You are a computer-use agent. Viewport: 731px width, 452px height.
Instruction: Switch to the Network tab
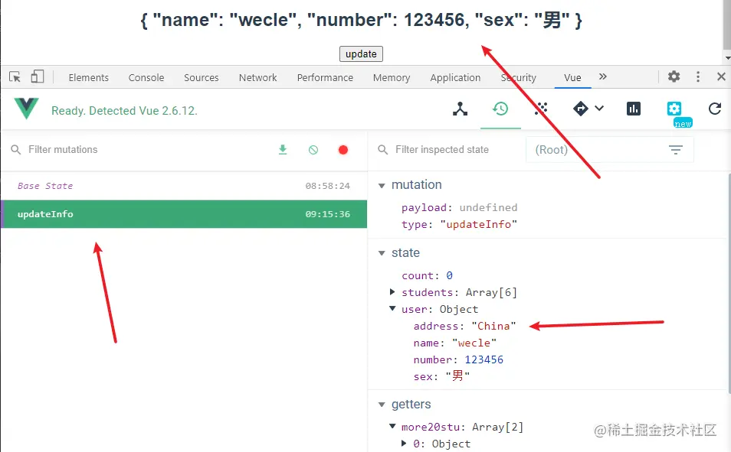[x=257, y=77]
